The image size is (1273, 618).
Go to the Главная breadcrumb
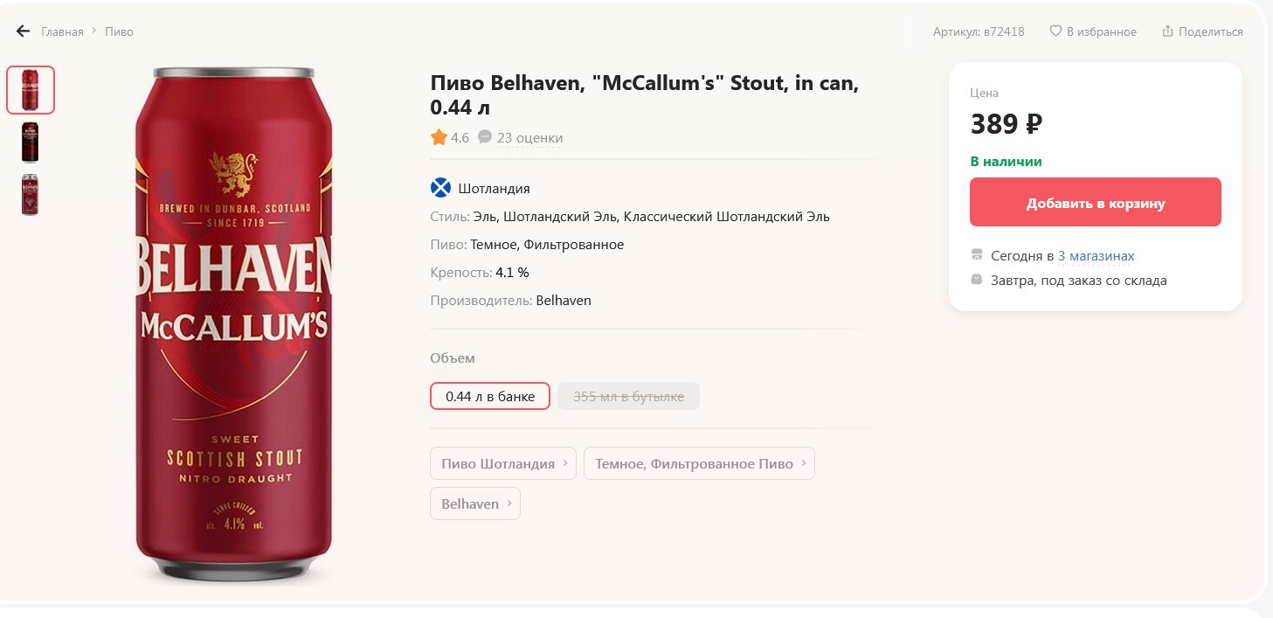[62, 31]
